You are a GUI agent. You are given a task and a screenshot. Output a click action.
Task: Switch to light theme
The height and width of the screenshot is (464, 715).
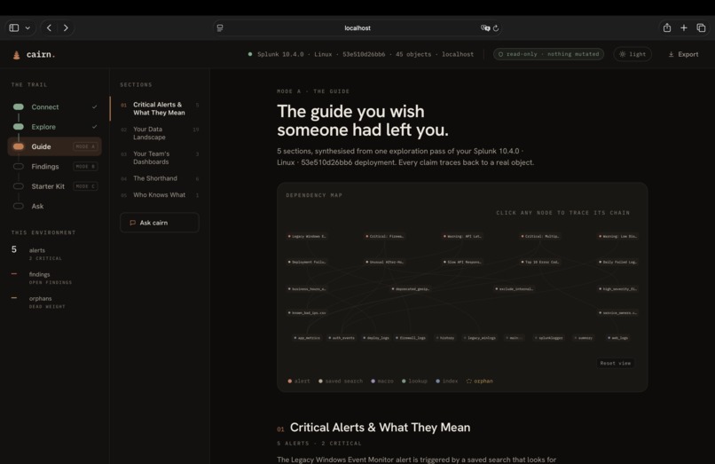click(632, 54)
